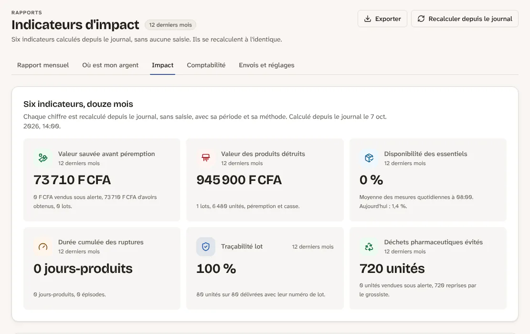Click the Indicateurs d'impact page title
The width and height of the screenshot is (530, 334).
coord(75,25)
